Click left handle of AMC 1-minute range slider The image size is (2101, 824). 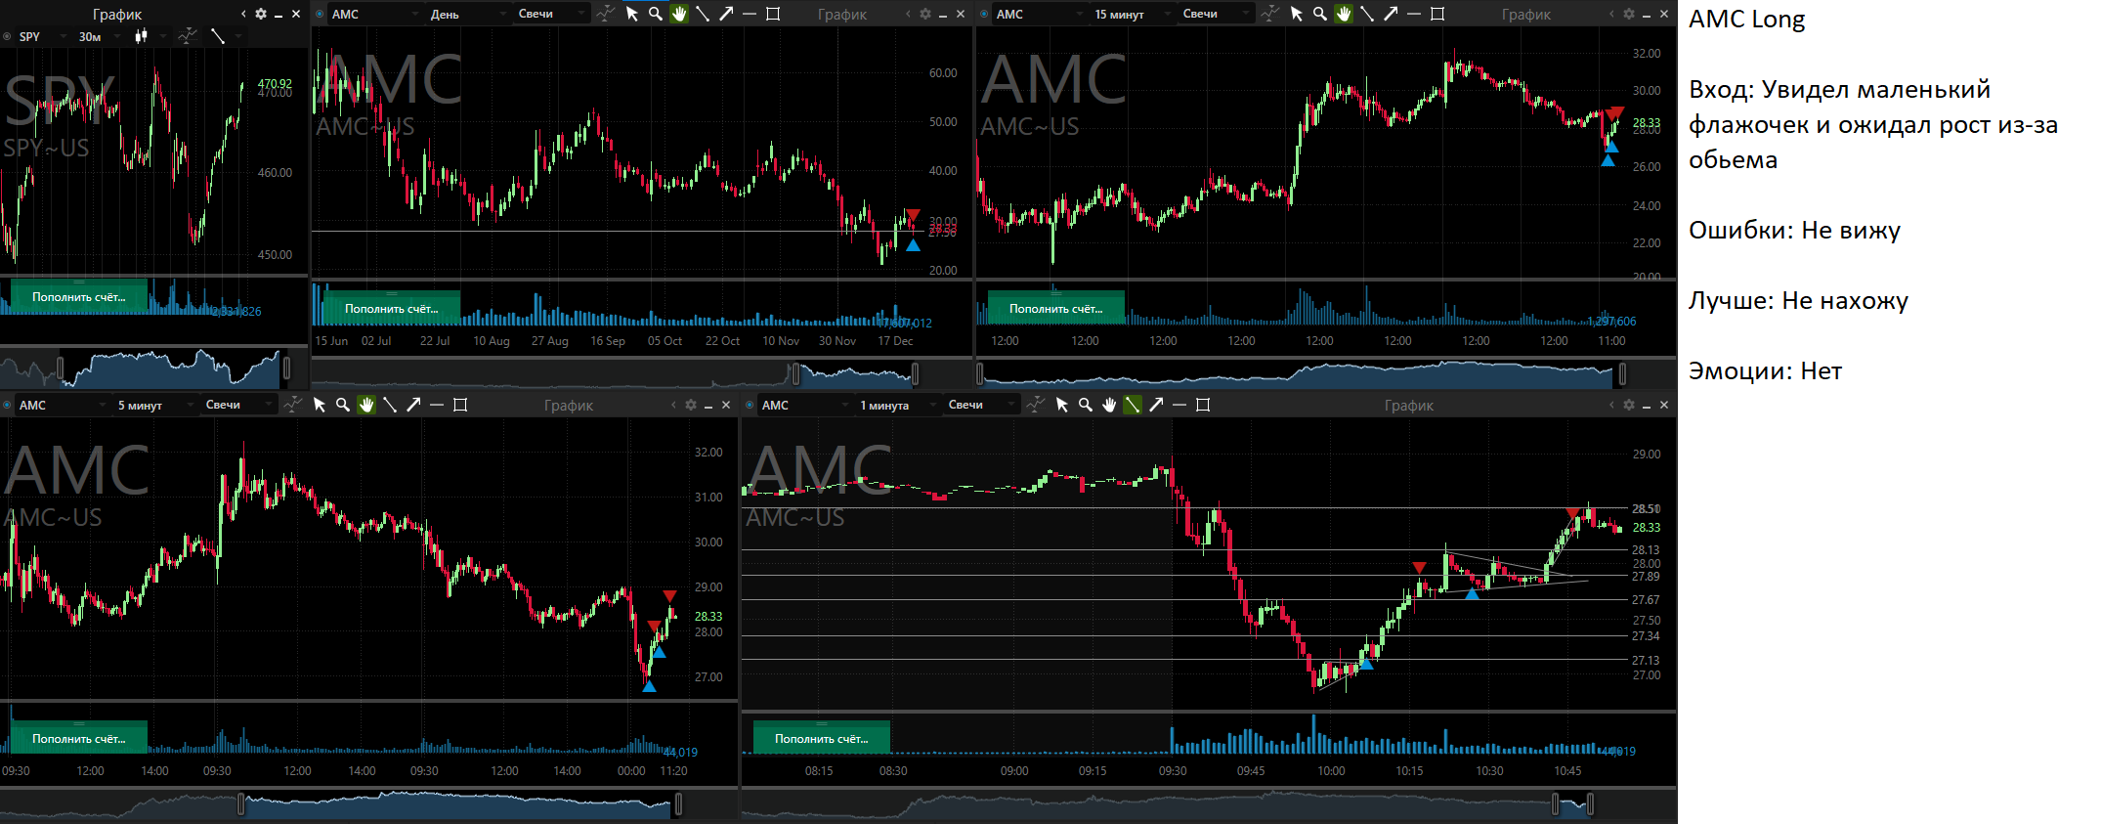1555,804
